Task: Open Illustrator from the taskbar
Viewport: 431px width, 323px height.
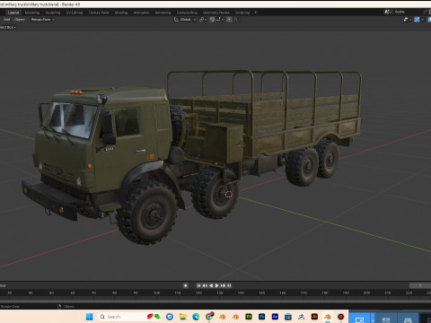Action: (x=314, y=317)
